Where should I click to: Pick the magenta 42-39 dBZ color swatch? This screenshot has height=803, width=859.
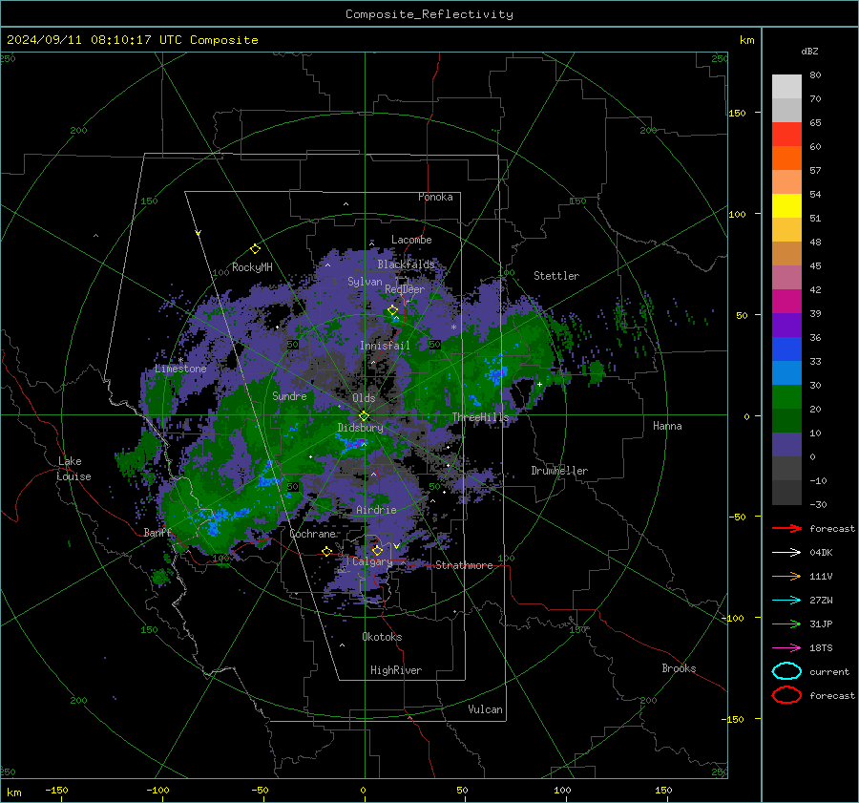[x=786, y=302]
